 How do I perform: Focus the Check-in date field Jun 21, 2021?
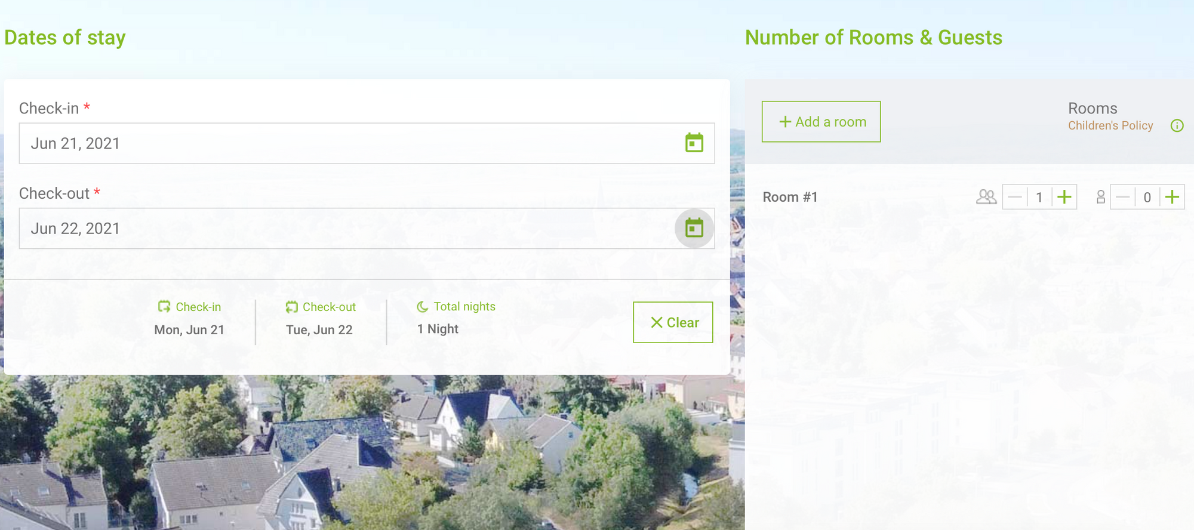point(367,143)
